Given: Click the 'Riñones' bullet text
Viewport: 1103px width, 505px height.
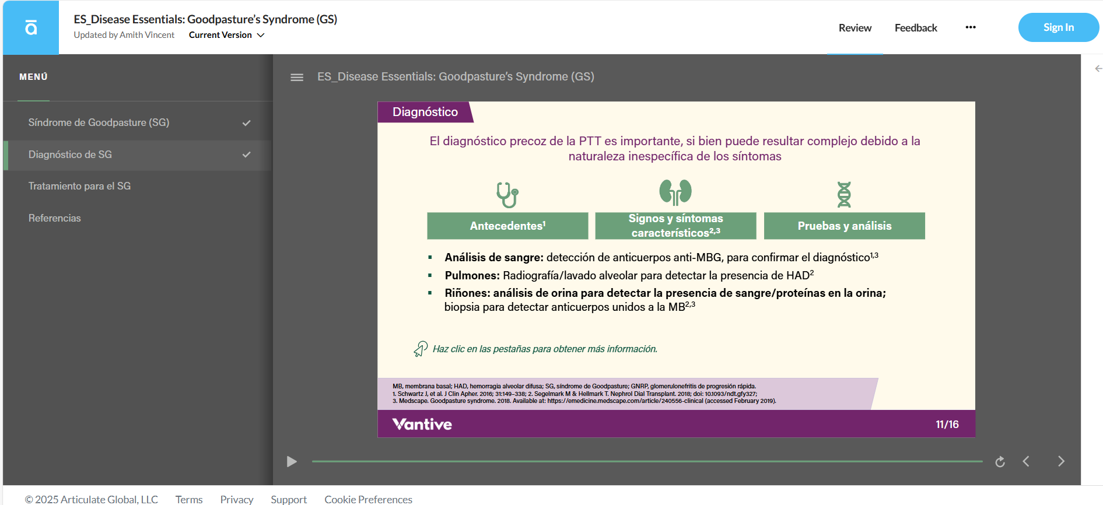Looking at the screenshot, I should tap(665, 300).
